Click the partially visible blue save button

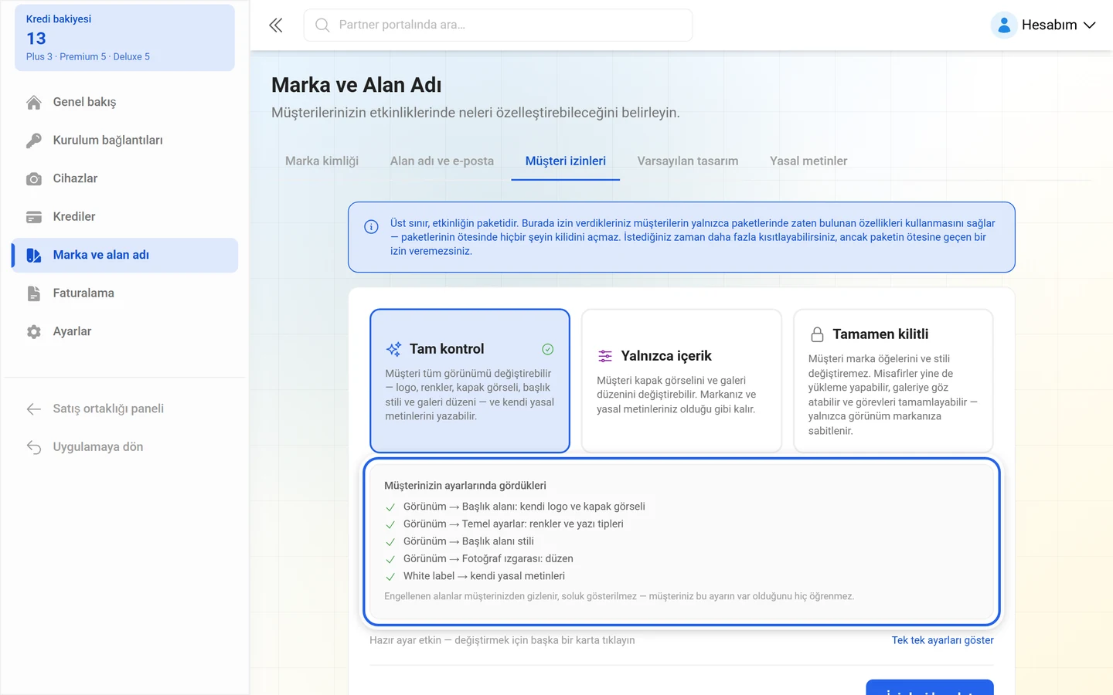coord(930,687)
